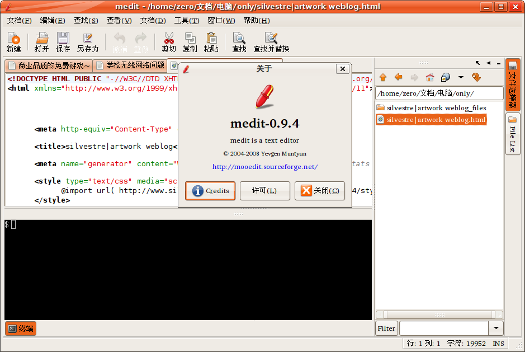Expand the Filter combo box arrow
The height and width of the screenshot is (352, 525).
(x=496, y=328)
